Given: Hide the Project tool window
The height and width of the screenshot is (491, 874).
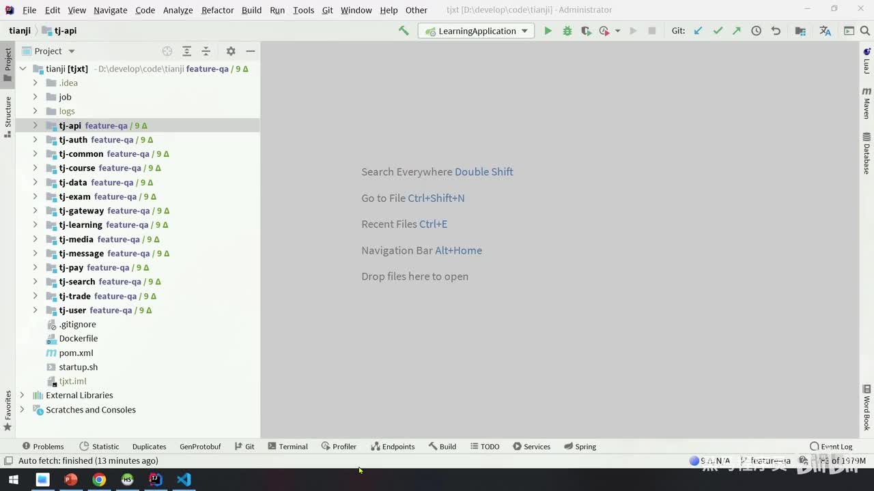Looking at the screenshot, I should 251,51.
